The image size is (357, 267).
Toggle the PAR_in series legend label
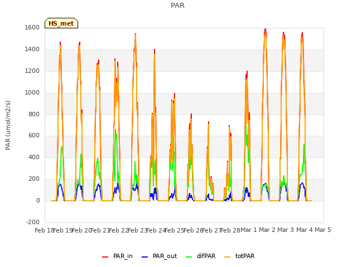click(x=123, y=256)
